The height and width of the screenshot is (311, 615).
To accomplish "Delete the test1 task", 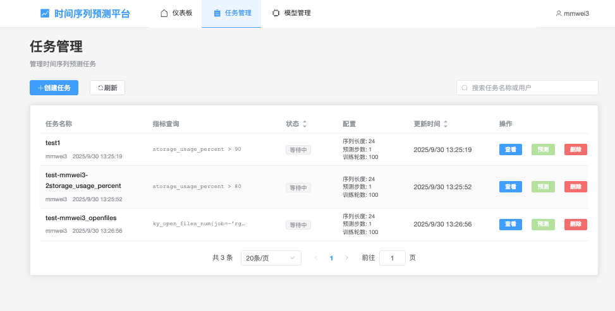I will click(576, 150).
